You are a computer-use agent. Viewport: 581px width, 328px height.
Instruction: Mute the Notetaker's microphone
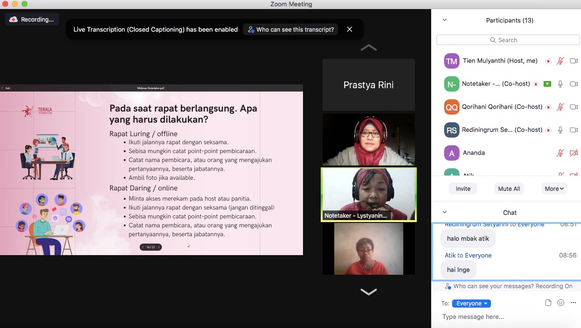point(560,84)
